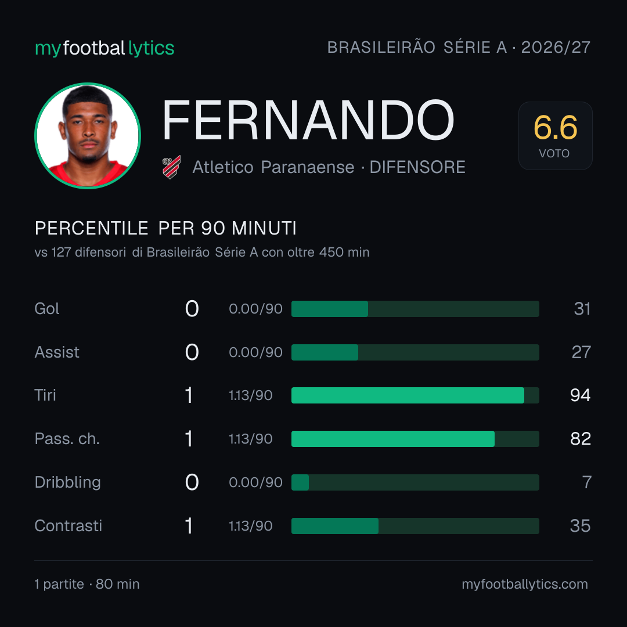The width and height of the screenshot is (627, 627).
Task: Click the Contrasti 1.13/90 rate value
Action: 251,526
